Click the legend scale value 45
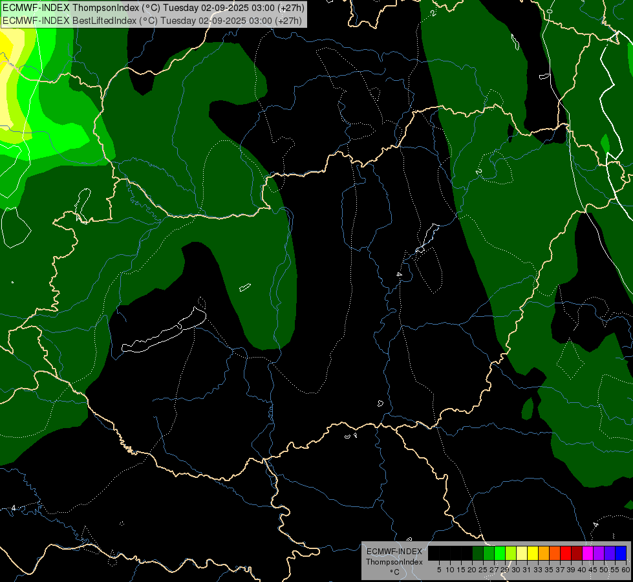633x582 pixels. [x=593, y=570]
